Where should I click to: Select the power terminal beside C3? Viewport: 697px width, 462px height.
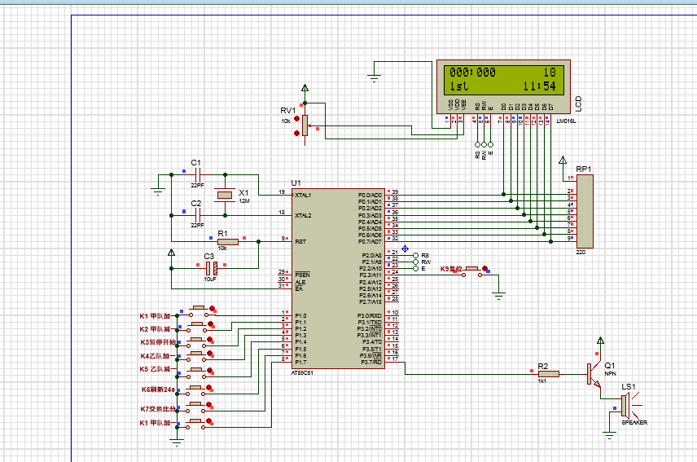point(172,253)
